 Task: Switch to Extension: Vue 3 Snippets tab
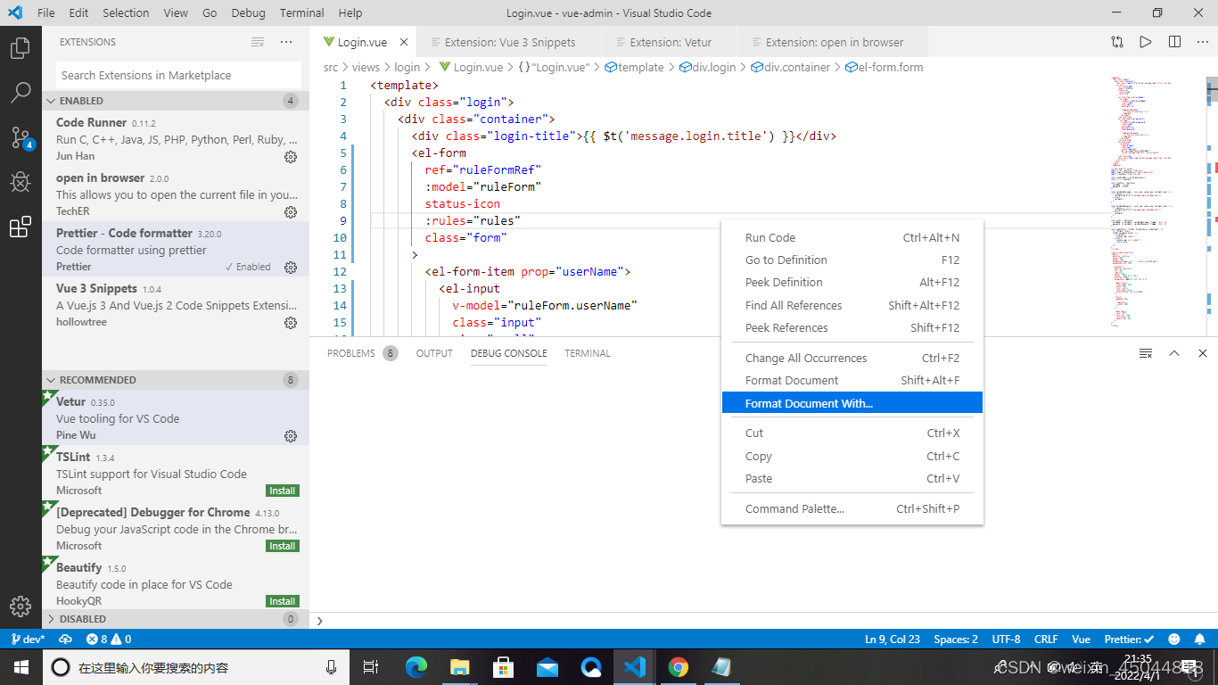click(x=510, y=42)
